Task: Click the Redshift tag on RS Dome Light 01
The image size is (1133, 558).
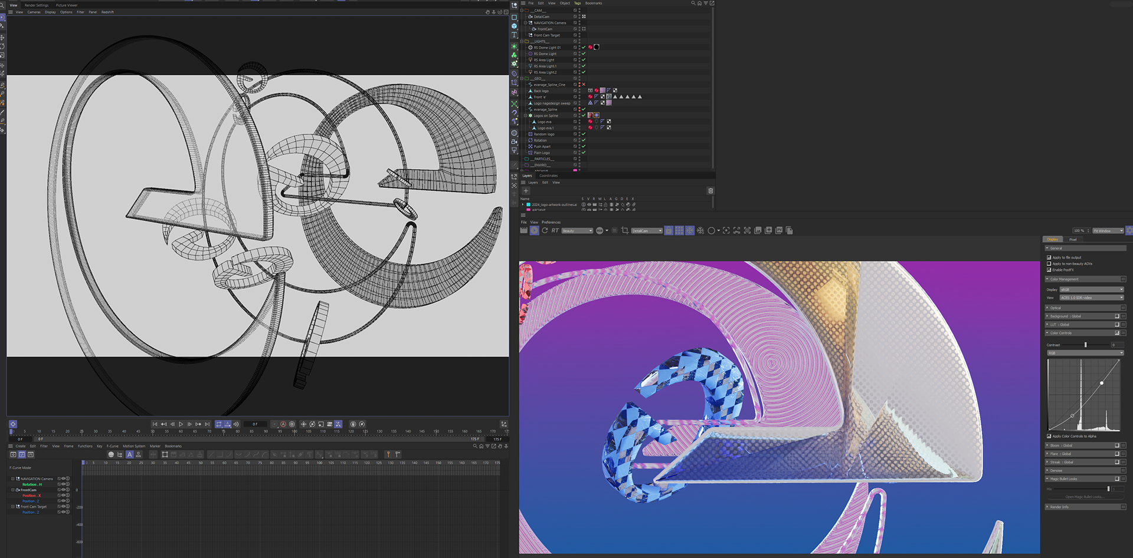Action: [590, 47]
